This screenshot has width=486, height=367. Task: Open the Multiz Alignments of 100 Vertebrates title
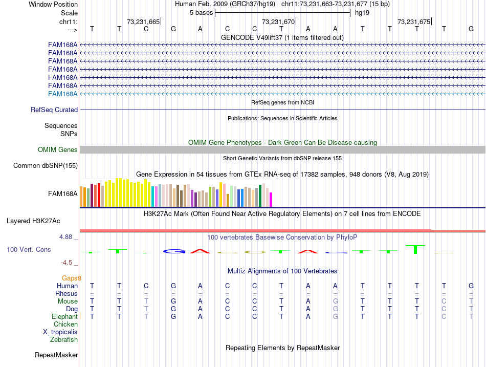282,271
